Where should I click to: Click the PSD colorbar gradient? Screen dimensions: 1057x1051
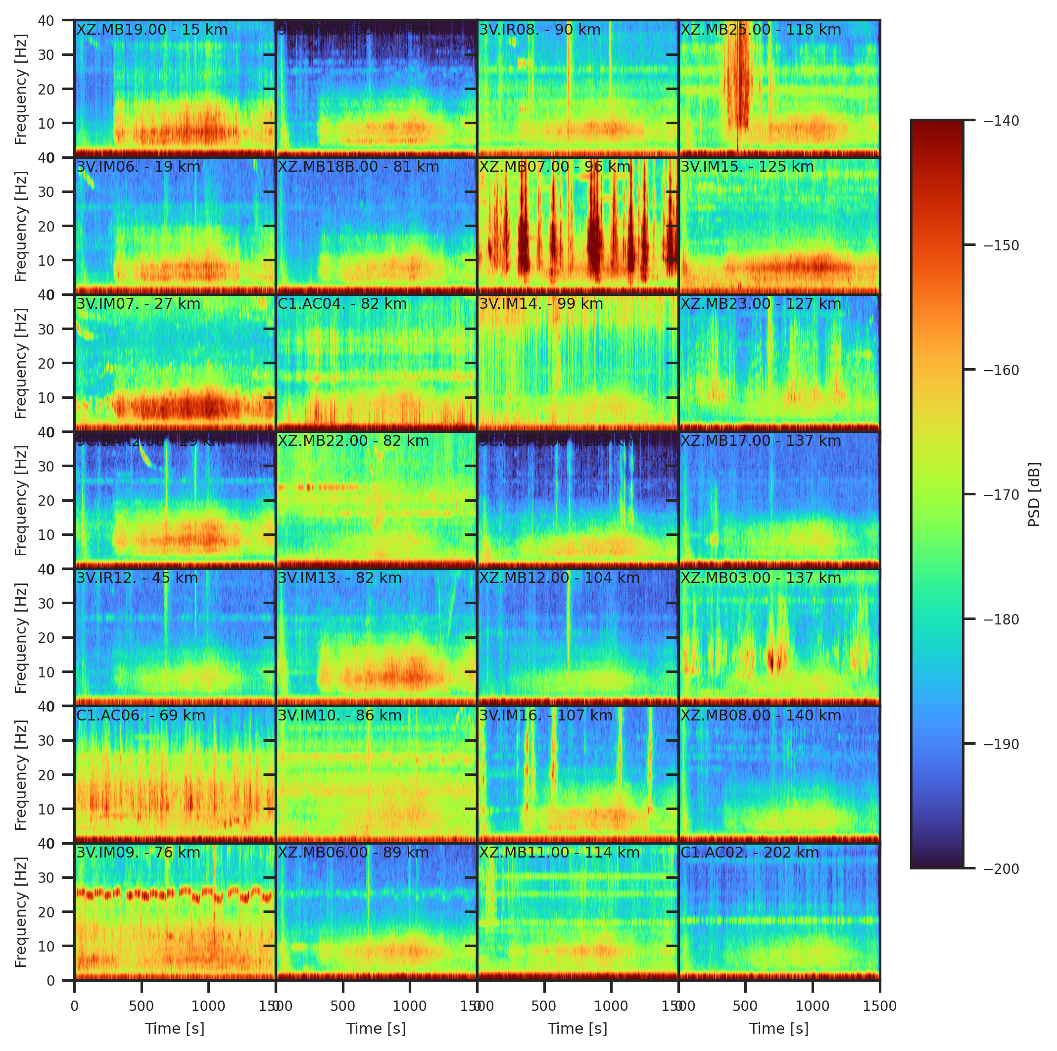pyautogui.click(x=936, y=494)
